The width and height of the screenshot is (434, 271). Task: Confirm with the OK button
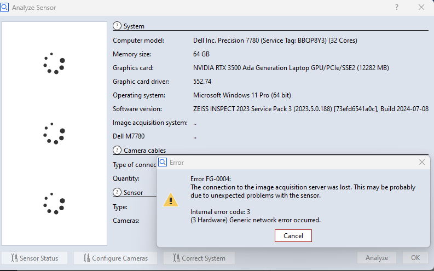click(x=415, y=258)
